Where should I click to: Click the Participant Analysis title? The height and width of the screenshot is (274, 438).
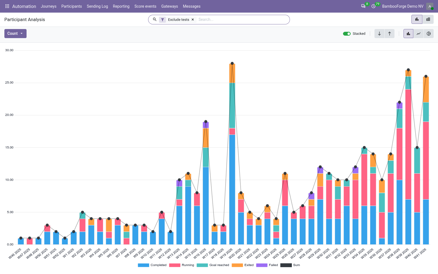tap(25, 19)
